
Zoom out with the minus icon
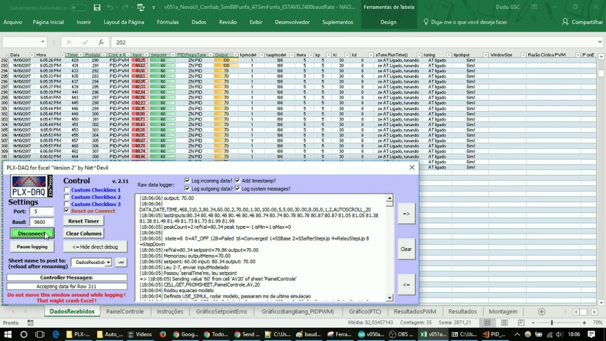click(534, 323)
